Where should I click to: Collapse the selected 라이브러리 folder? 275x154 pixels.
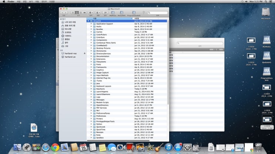click(x=88, y=21)
